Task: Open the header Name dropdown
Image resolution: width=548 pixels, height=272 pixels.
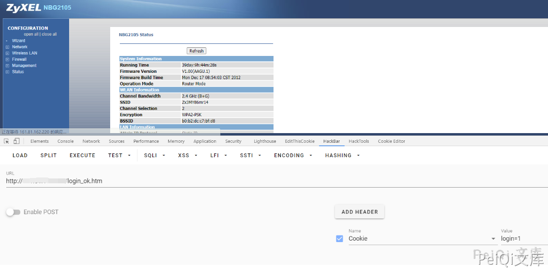Action: [x=493, y=239]
